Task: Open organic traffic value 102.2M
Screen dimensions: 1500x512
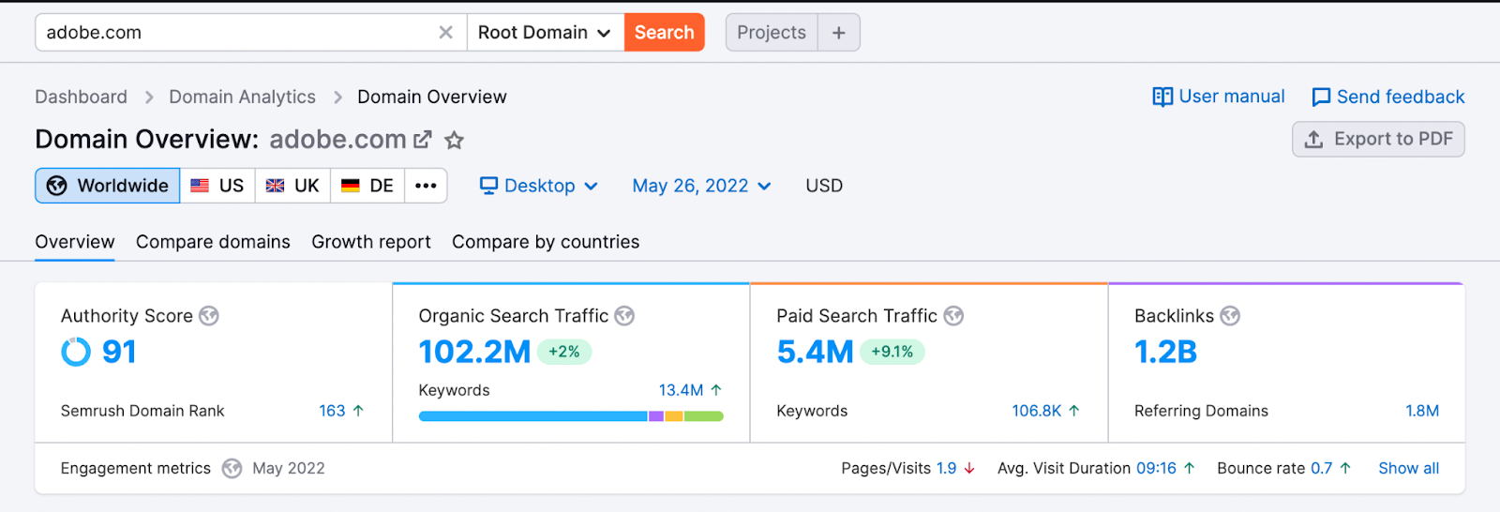Action: tap(474, 352)
